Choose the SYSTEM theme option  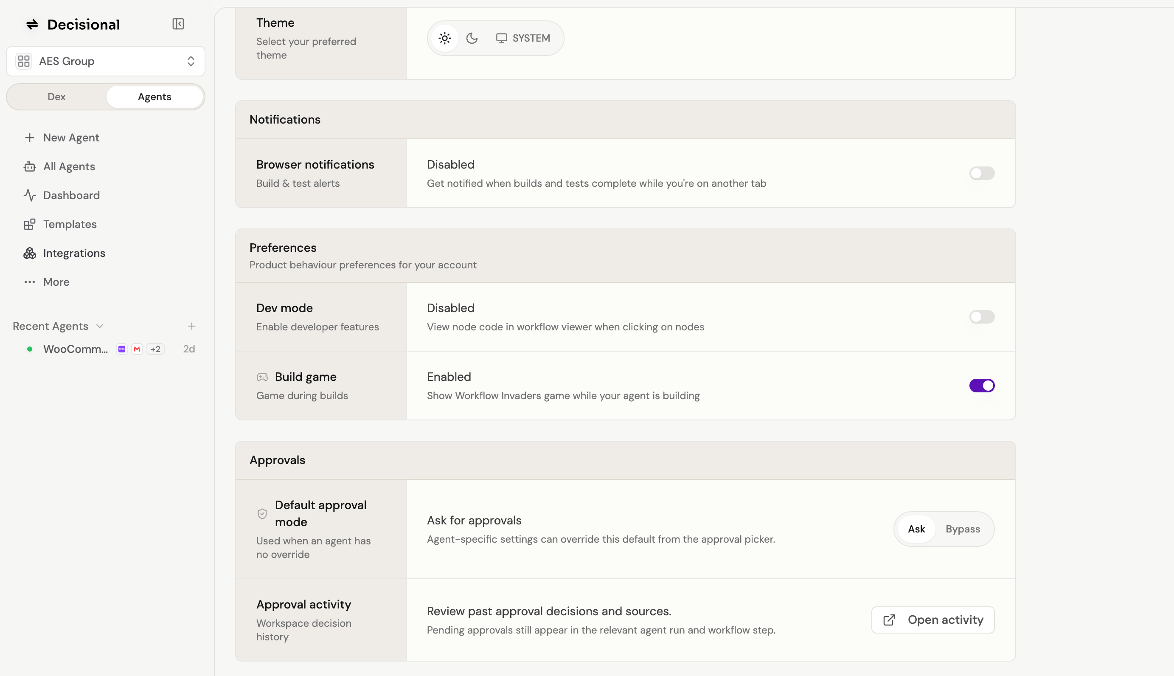(523, 38)
